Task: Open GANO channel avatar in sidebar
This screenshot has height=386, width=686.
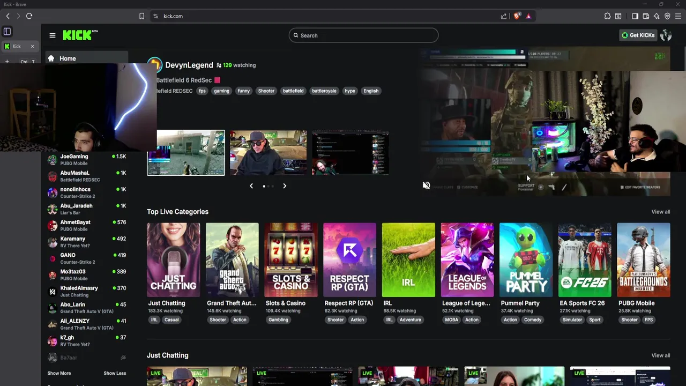Action: 52,258
